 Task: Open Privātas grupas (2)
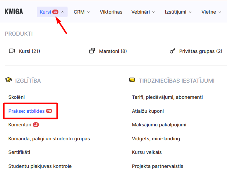click(x=201, y=51)
